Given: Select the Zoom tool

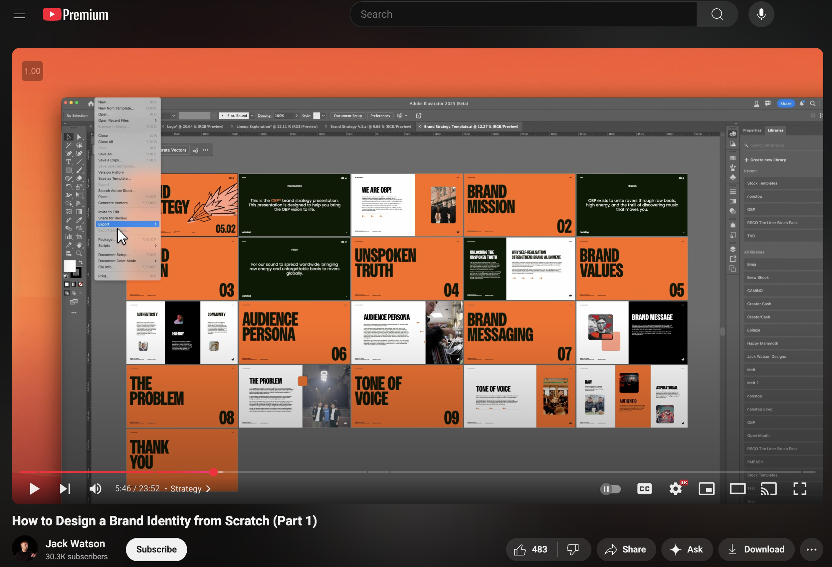Looking at the screenshot, I should [79, 254].
